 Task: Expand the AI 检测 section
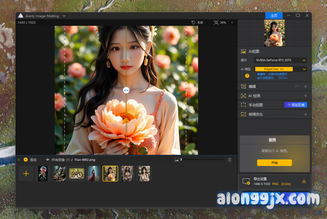305,96
